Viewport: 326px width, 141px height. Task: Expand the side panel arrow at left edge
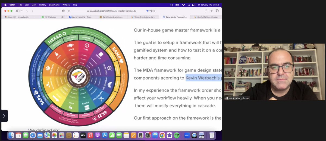click(x=4, y=116)
